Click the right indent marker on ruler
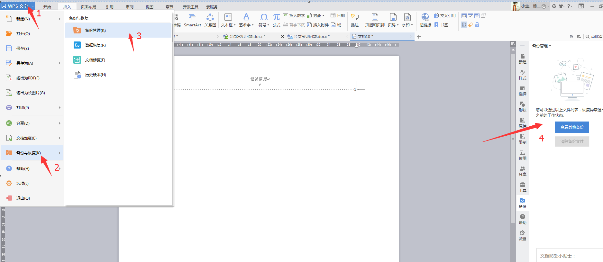This screenshot has height=262, width=603. coord(356,46)
